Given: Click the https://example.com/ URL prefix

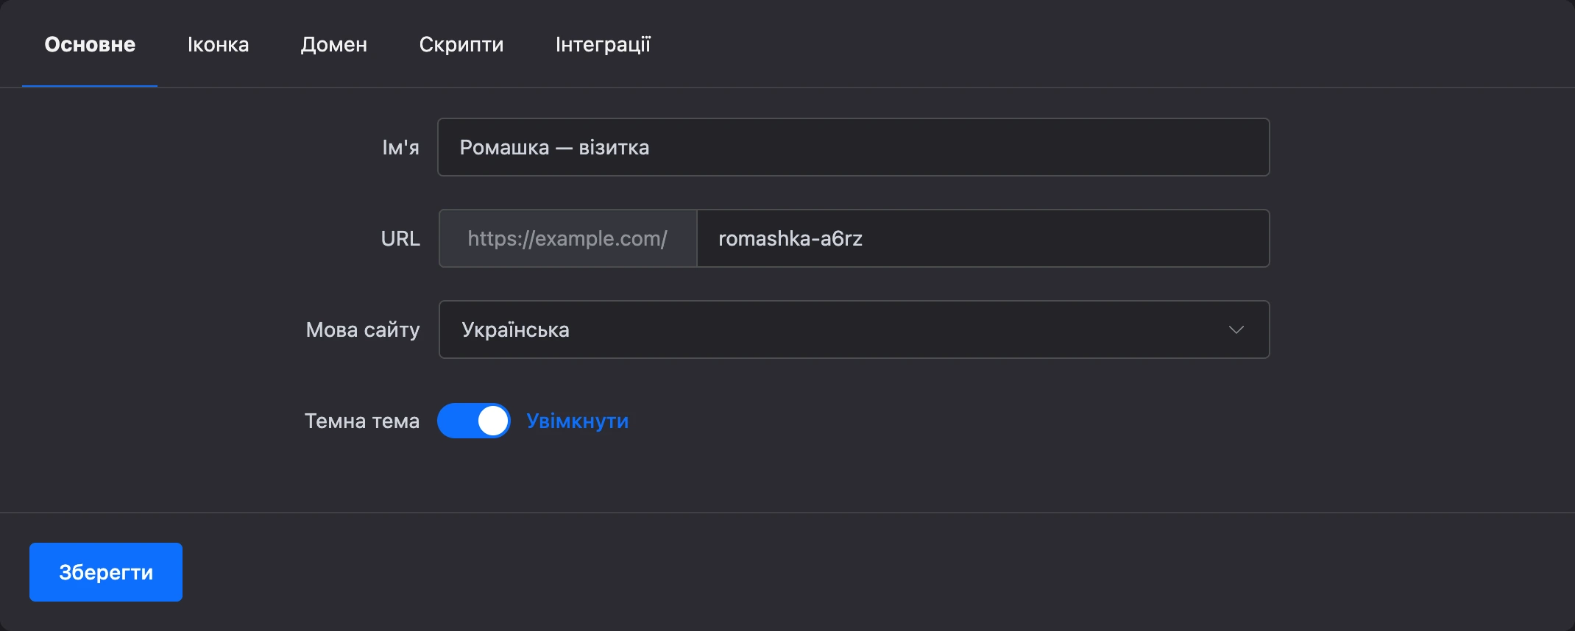Looking at the screenshot, I should 567,238.
